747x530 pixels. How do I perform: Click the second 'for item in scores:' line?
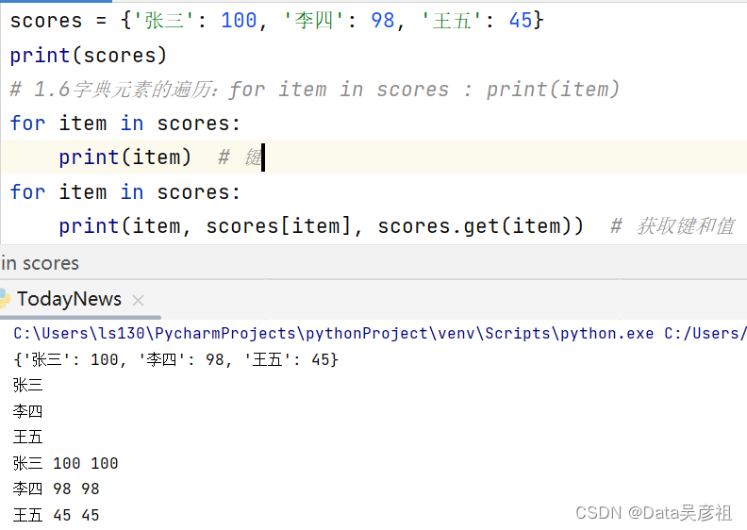pos(125,191)
